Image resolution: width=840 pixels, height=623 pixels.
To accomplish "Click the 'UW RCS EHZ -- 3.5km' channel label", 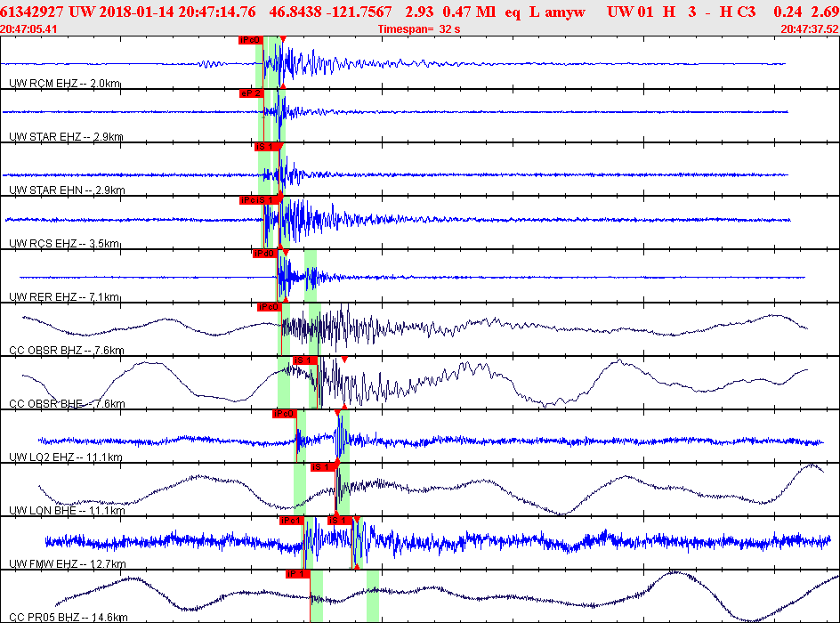I will (64, 244).
